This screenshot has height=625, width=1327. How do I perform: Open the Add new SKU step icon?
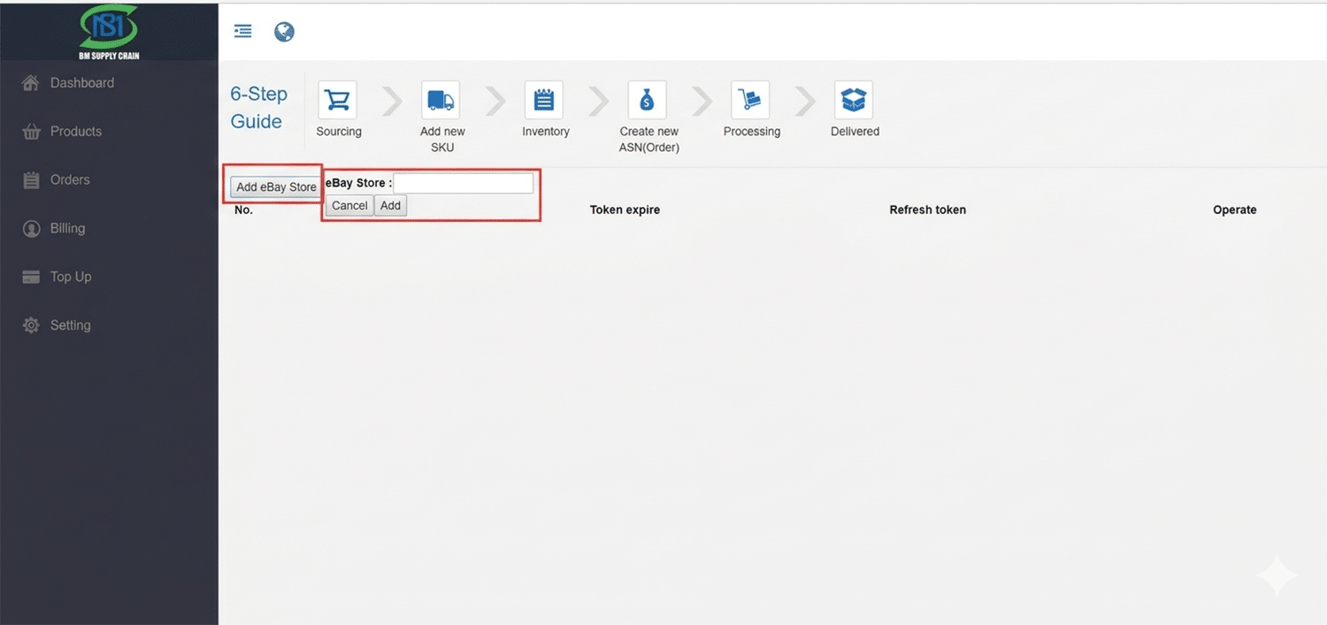tap(440, 99)
